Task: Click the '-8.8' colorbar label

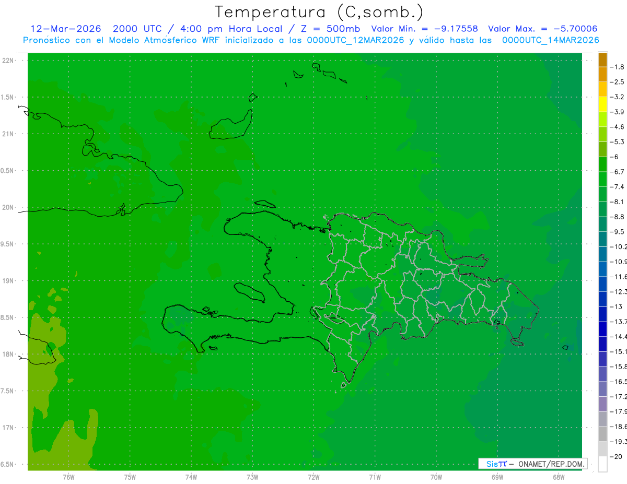Action: [618, 217]
